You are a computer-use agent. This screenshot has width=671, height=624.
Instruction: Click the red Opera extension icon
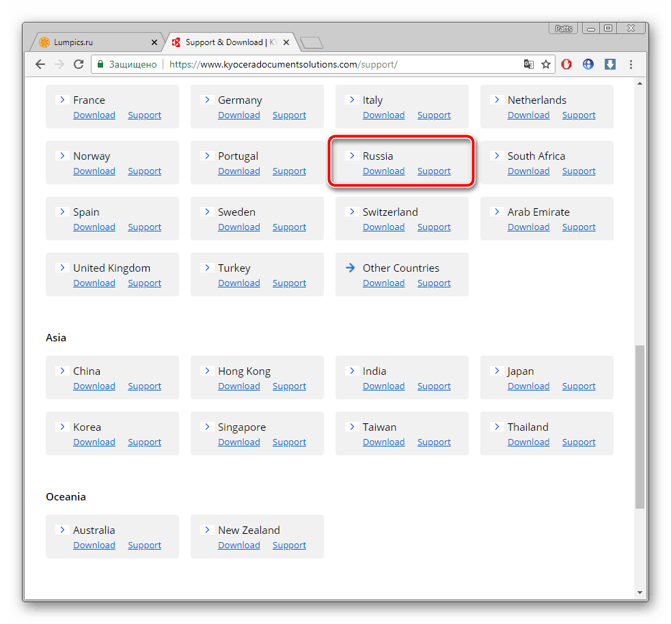566,64
